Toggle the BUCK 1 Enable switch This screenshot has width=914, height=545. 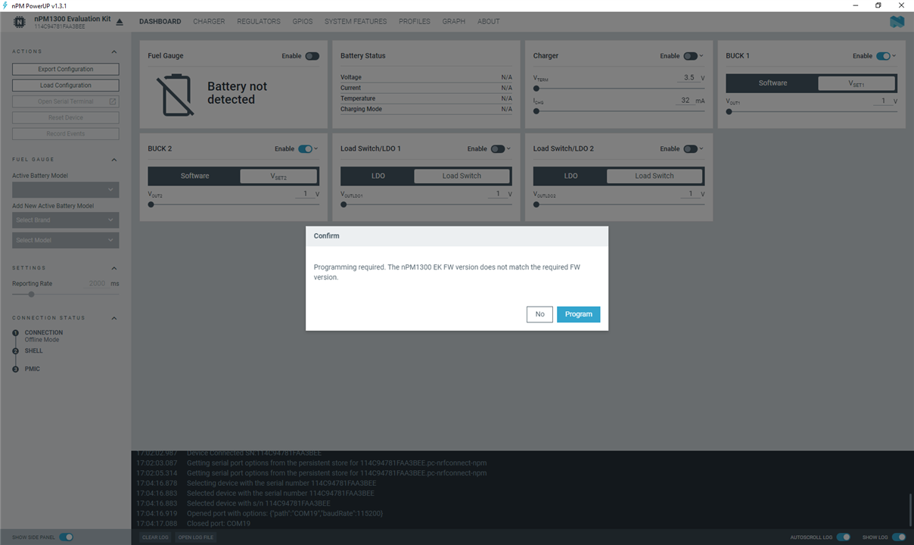pos(882,56)
